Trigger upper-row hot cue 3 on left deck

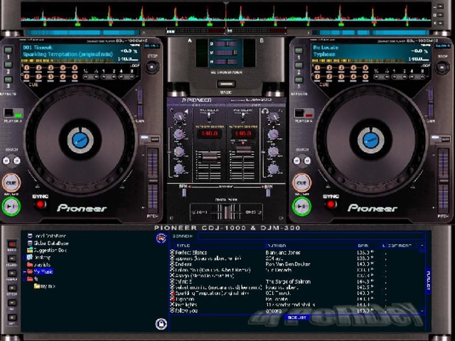coord(50,68)
